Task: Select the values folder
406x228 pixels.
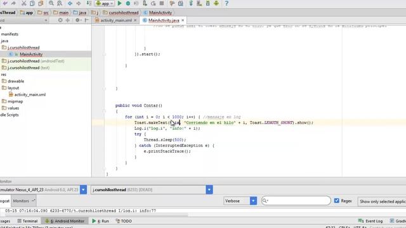Action: pyautogui.click(x=13, y=108)
